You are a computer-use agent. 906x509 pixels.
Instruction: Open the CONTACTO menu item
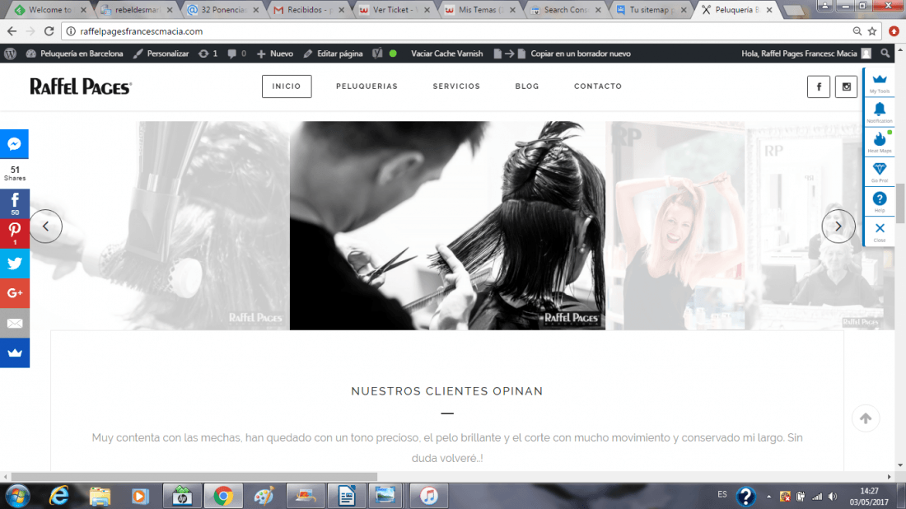click(598, 86)
